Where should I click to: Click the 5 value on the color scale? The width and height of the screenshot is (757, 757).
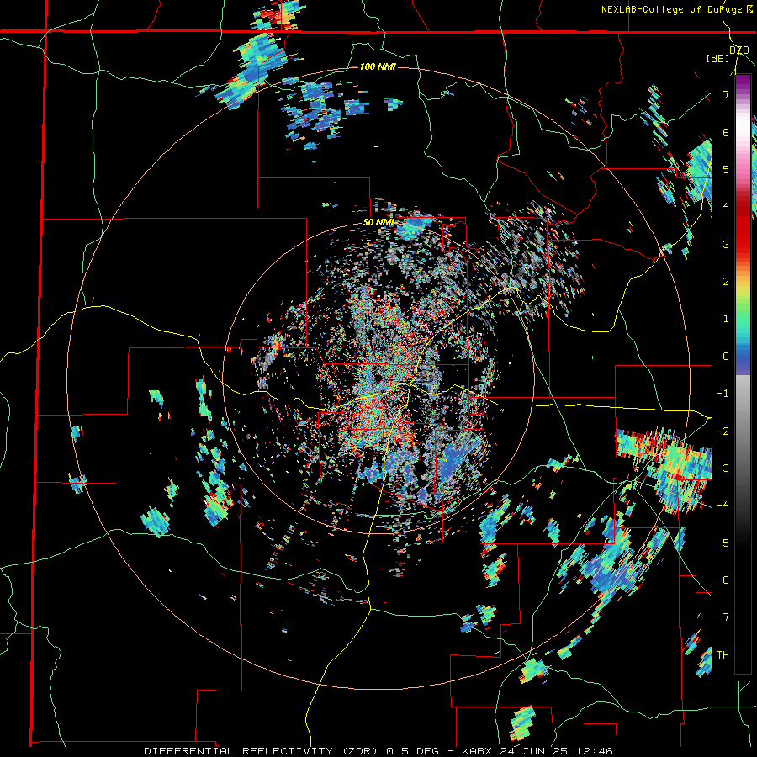tap(726, 169)
